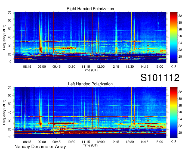Click the "26" value on the upper color bar
The width and height of the screenshot is (185, 150).
pos(180,36)
